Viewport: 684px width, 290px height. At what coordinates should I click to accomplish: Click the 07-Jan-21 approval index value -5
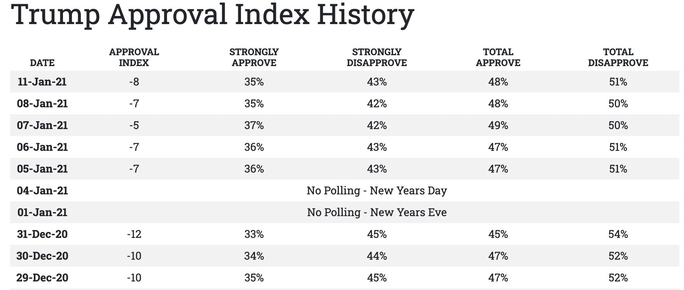pyautogui.click(x=134, y=125)
